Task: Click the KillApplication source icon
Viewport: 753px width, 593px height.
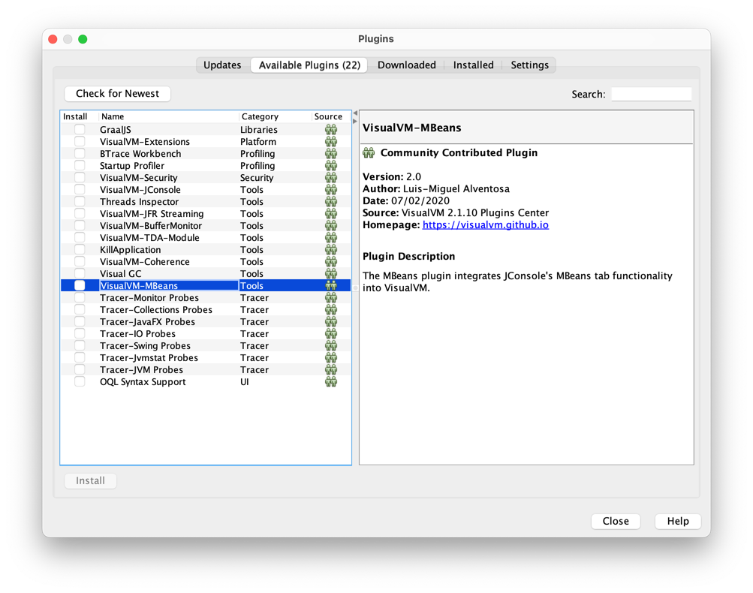Action: pyautogui.click(x=331, y=249)
